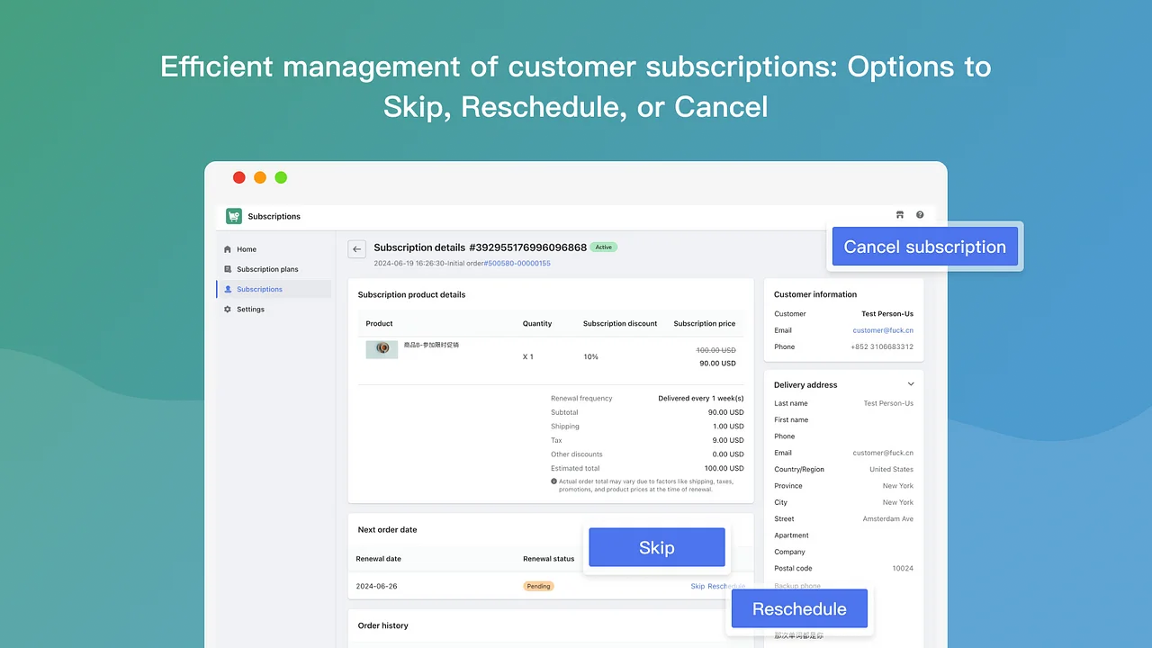
Task: Open the help question mark icon
Action: (919, 214)
